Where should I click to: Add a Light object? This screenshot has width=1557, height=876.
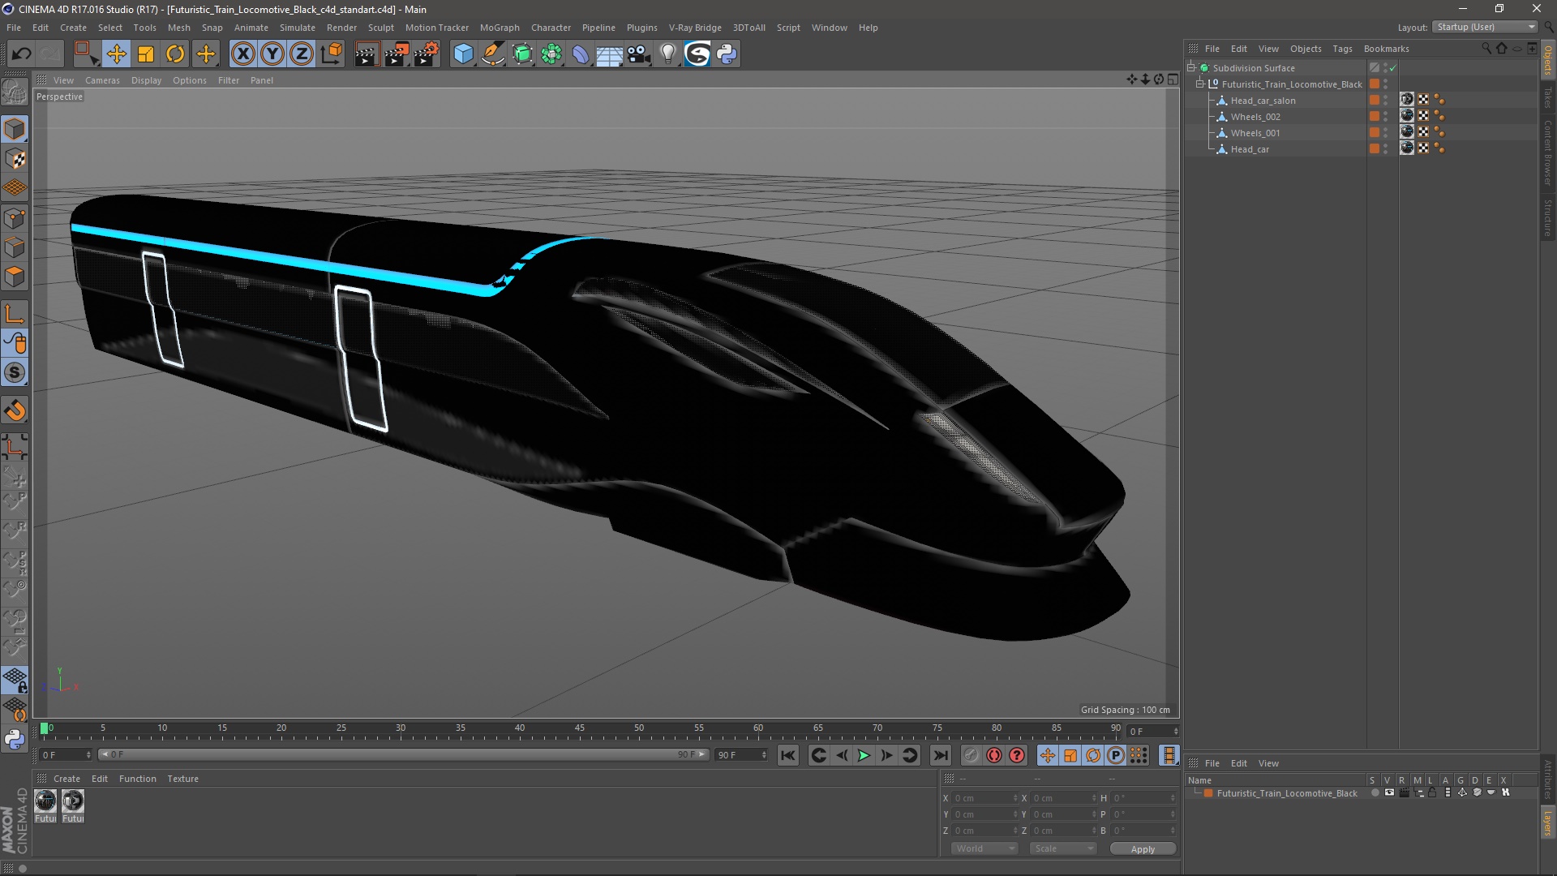(x=668, y=54)
